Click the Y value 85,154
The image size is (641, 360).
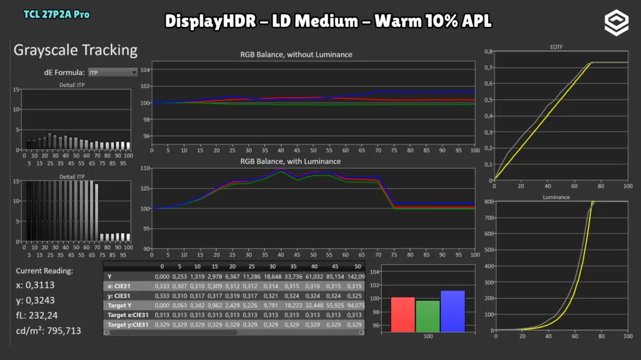point(335,276)
